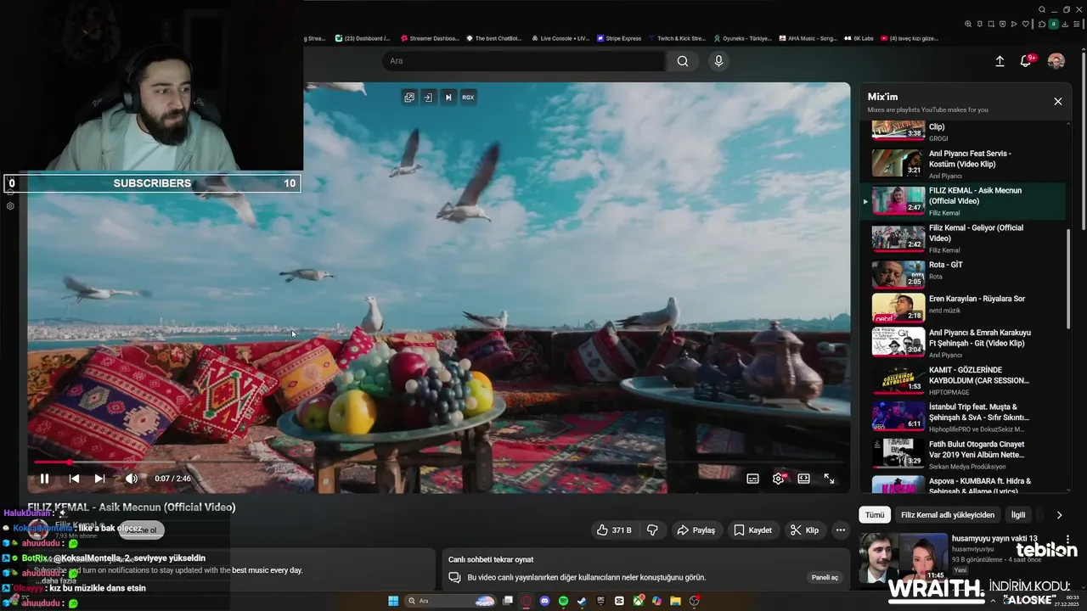Play Anıl Piyancı Feat Servis - Kostüm

pos(963,164)
